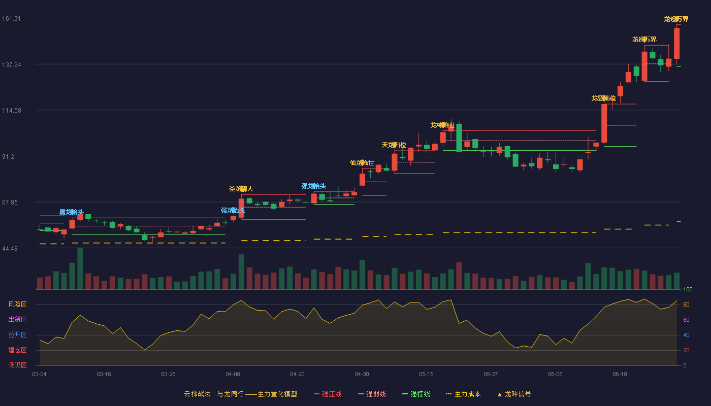711x406 pixels.
Task: Click the 强龙抬头 marker near 04-08
Action: tap(233, 211)
